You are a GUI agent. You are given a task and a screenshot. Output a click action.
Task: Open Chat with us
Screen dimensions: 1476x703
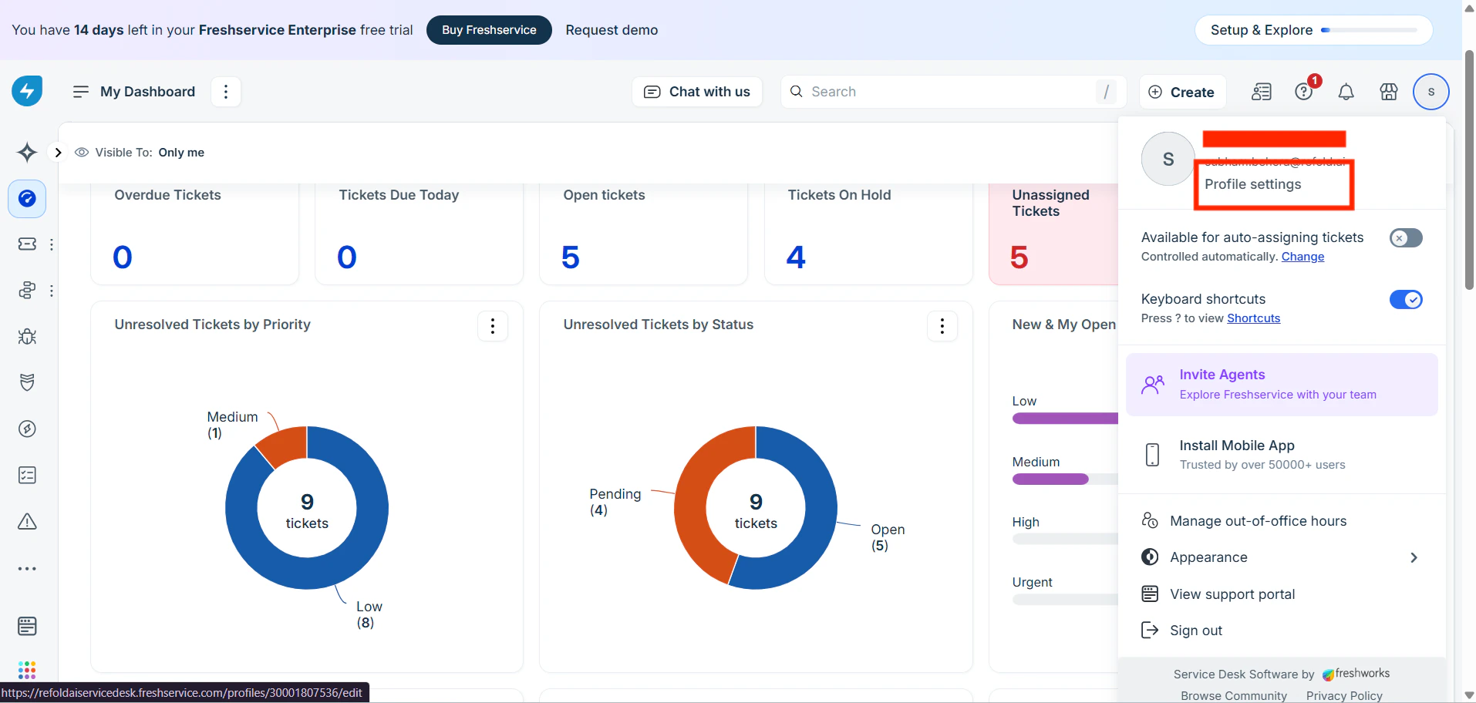pos(697,92)
